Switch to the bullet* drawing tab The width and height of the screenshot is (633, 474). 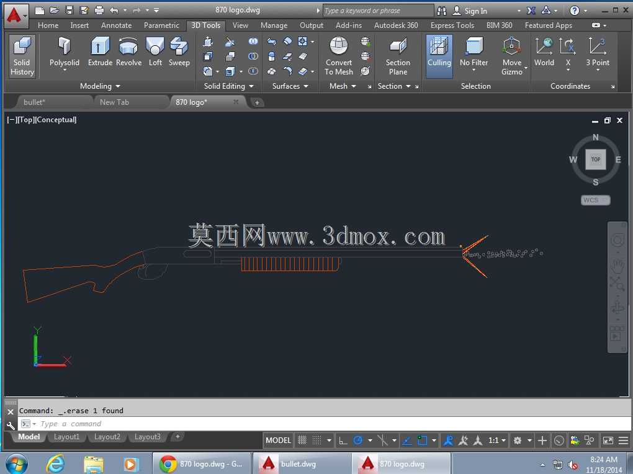click(x=34, y=102)
